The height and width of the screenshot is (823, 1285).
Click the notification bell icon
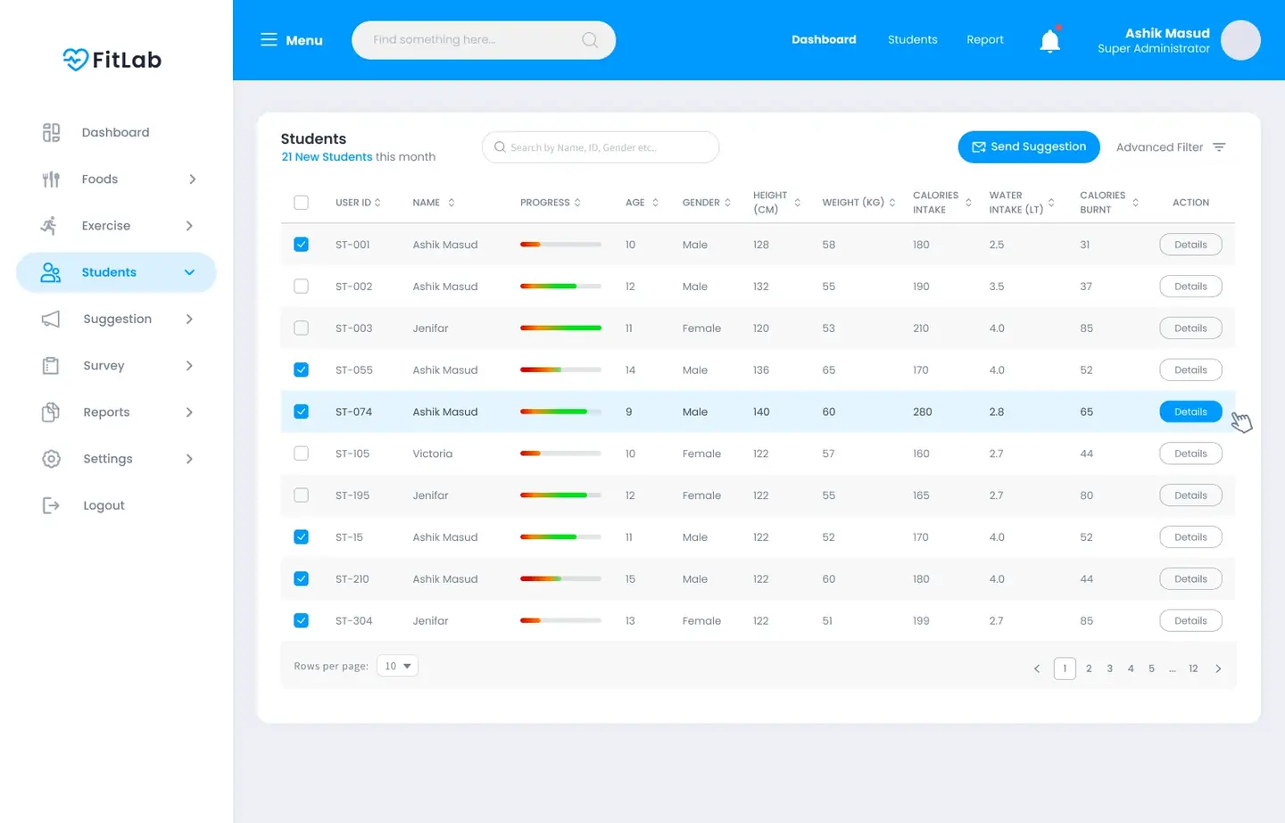click(x=1050, y=40)
